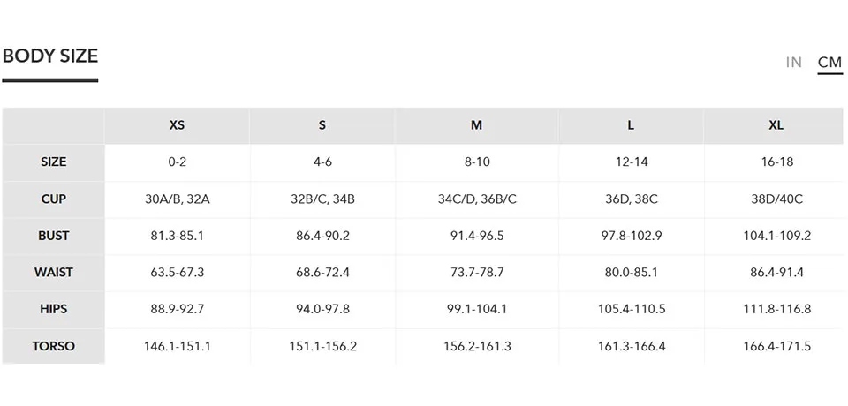Viewport: 848px width, 406px height.
Task: Click the TORSO row label
Action: pos(54,346)
